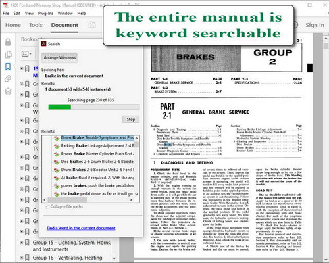Click the result icon beside 'A) brake fluid'
This screenshot has height=263, width=329.
[x=57, y=178]
